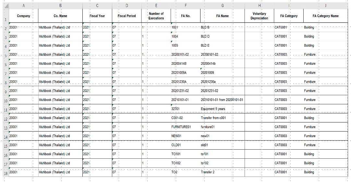
Task: Click the FA Category header cell
Action: click(289, 16)
